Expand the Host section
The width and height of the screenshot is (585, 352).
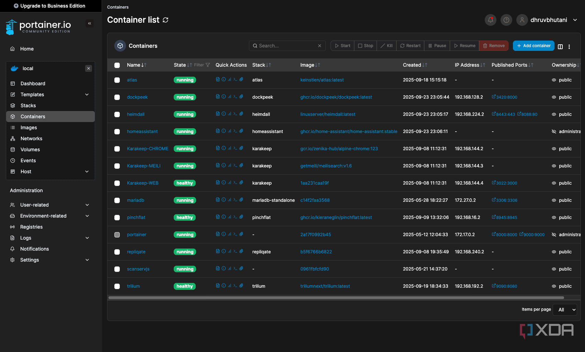(50, 172)
